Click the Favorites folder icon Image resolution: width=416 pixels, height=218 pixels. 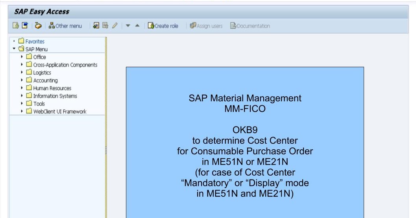pyautogui.click(x=21, y=41)
